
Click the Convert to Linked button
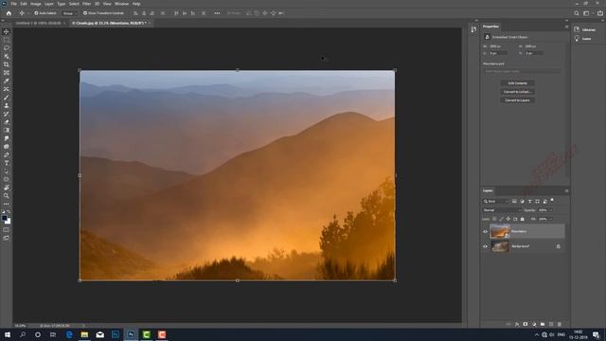coord(517,92)
